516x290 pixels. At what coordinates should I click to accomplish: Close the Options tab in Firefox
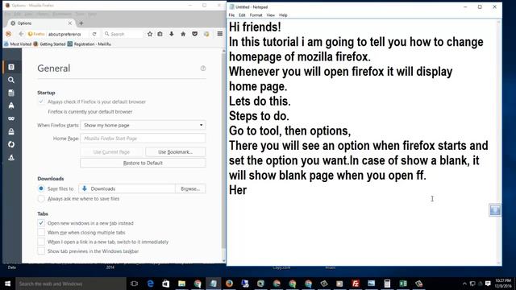pyautogui.click(x=70, y=23)
